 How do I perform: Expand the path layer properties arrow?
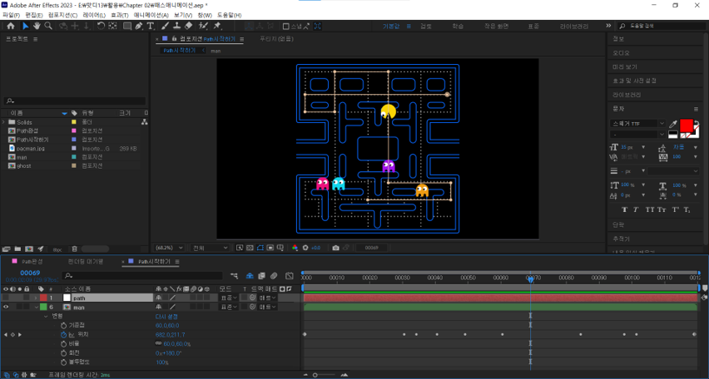coord(36,298)
